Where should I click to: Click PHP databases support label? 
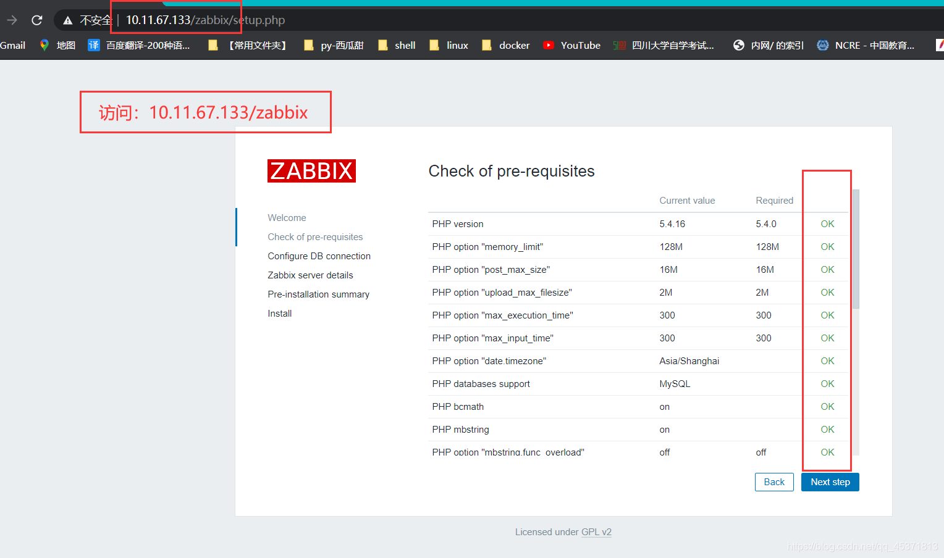point(481,384)
